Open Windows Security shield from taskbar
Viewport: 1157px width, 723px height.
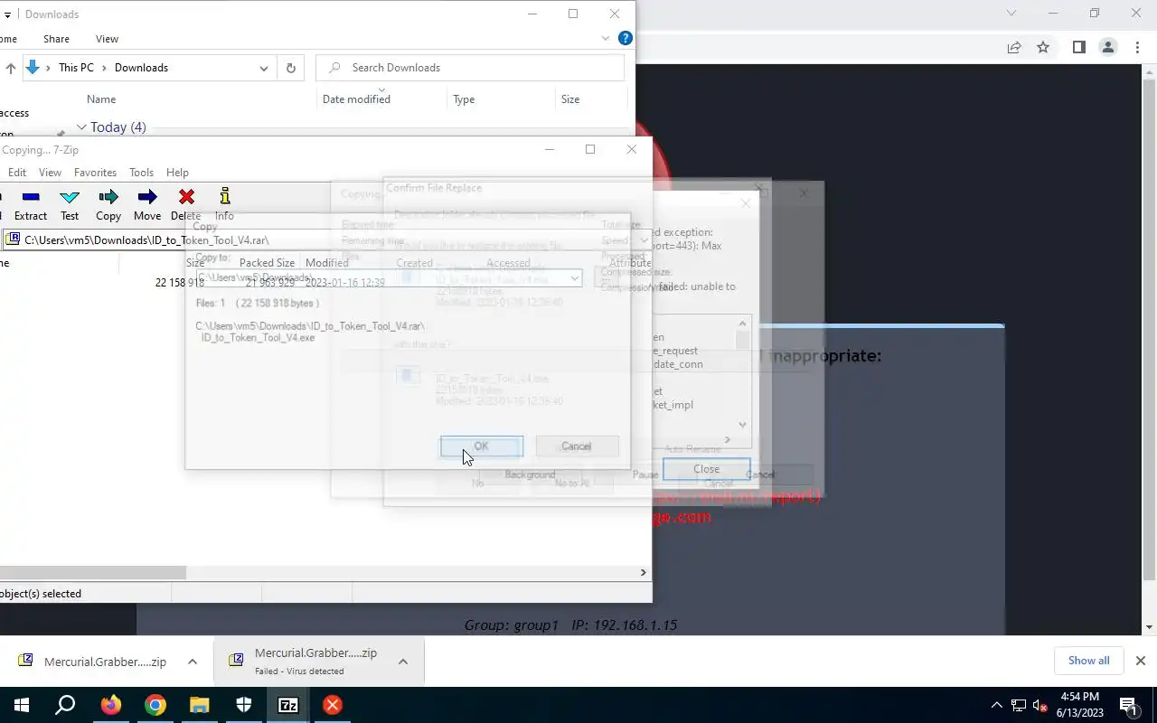tap(244, 705)
